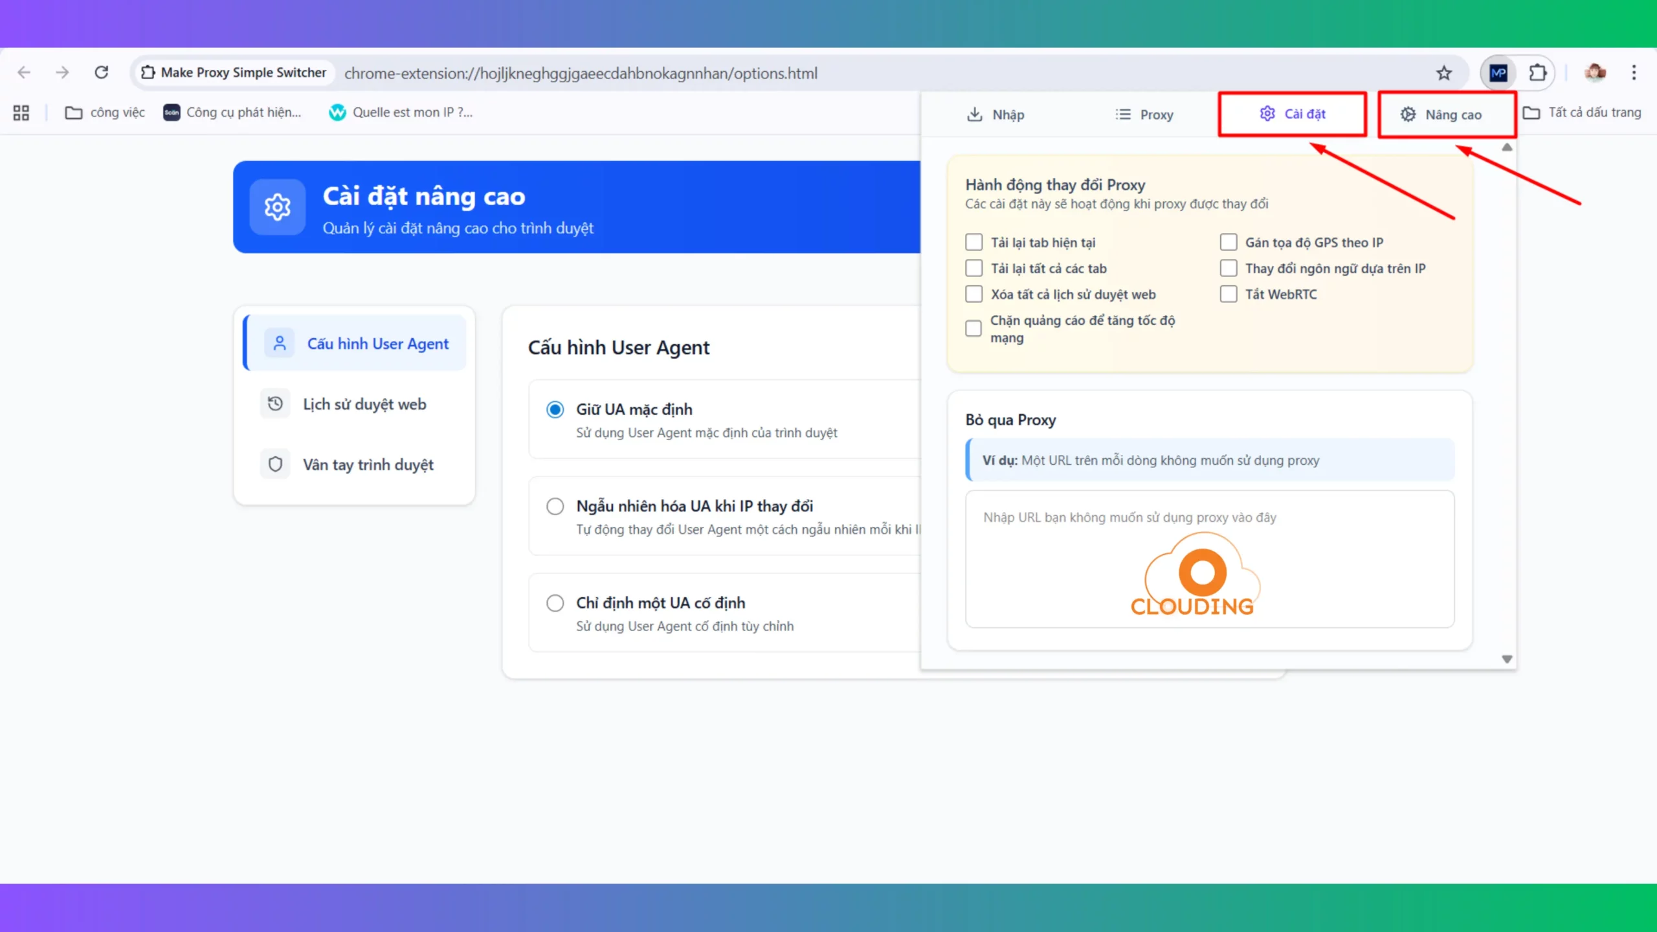Open the Chrome extensions puzzle icon
1657x932 pixels.
coord(1539,72)
